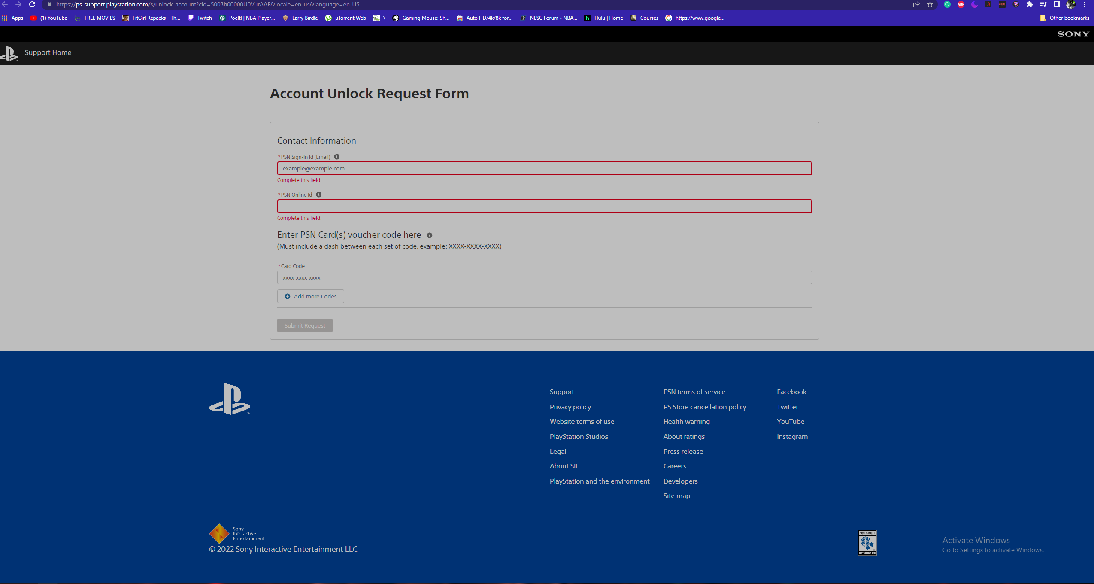This screenshot has height=584, width=1094.
Task: Open the Extensions puzzle menu
Action: point(1030,4)
